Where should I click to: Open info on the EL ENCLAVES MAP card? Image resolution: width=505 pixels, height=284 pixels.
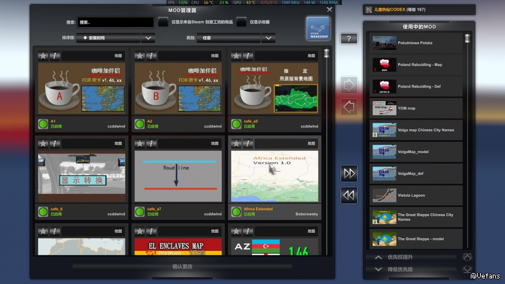pos(151,232)
